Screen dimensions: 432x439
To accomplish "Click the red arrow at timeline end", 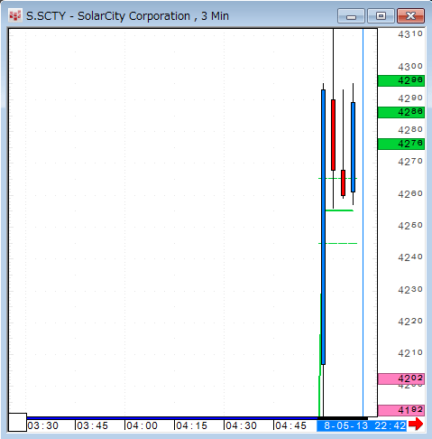I will (416, 425).
